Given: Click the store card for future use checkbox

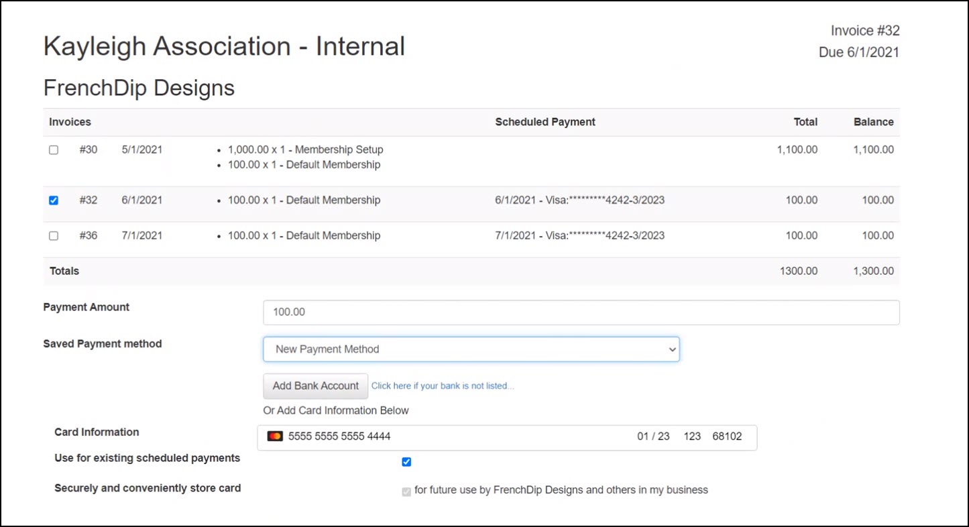Looking at the screenshot, I should (406, 491).
